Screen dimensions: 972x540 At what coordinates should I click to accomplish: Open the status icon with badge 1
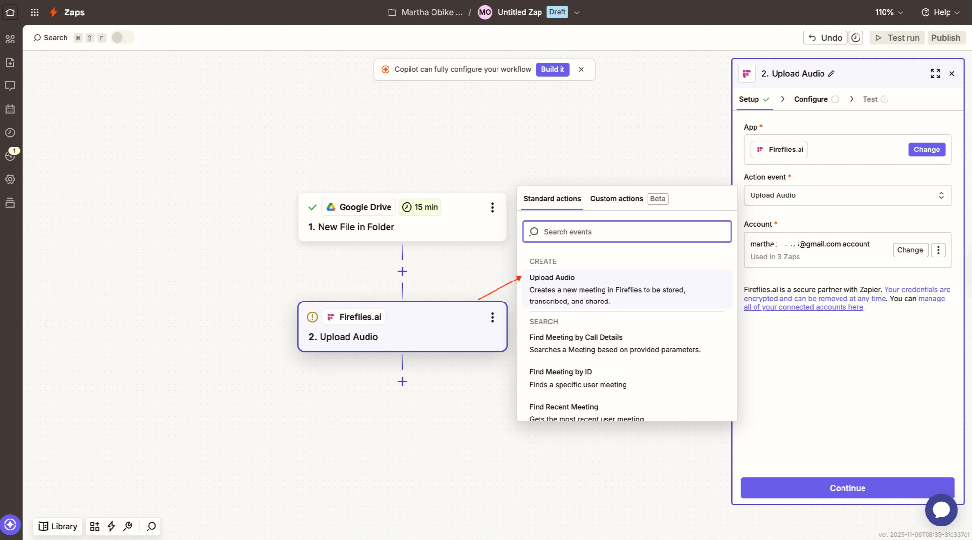10,155
